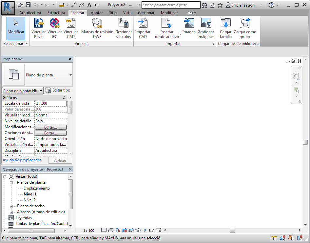Click Vincular CAD
This screenshot has width=310, height=243.
70,28
